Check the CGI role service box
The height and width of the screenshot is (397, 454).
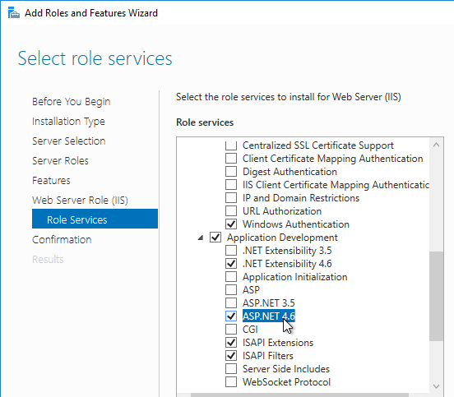(x=231, y=330)
